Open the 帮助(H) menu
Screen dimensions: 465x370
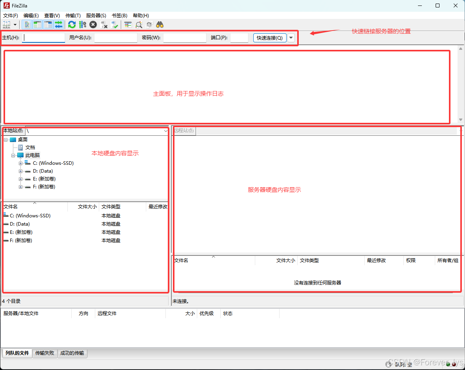click(141, 15)
